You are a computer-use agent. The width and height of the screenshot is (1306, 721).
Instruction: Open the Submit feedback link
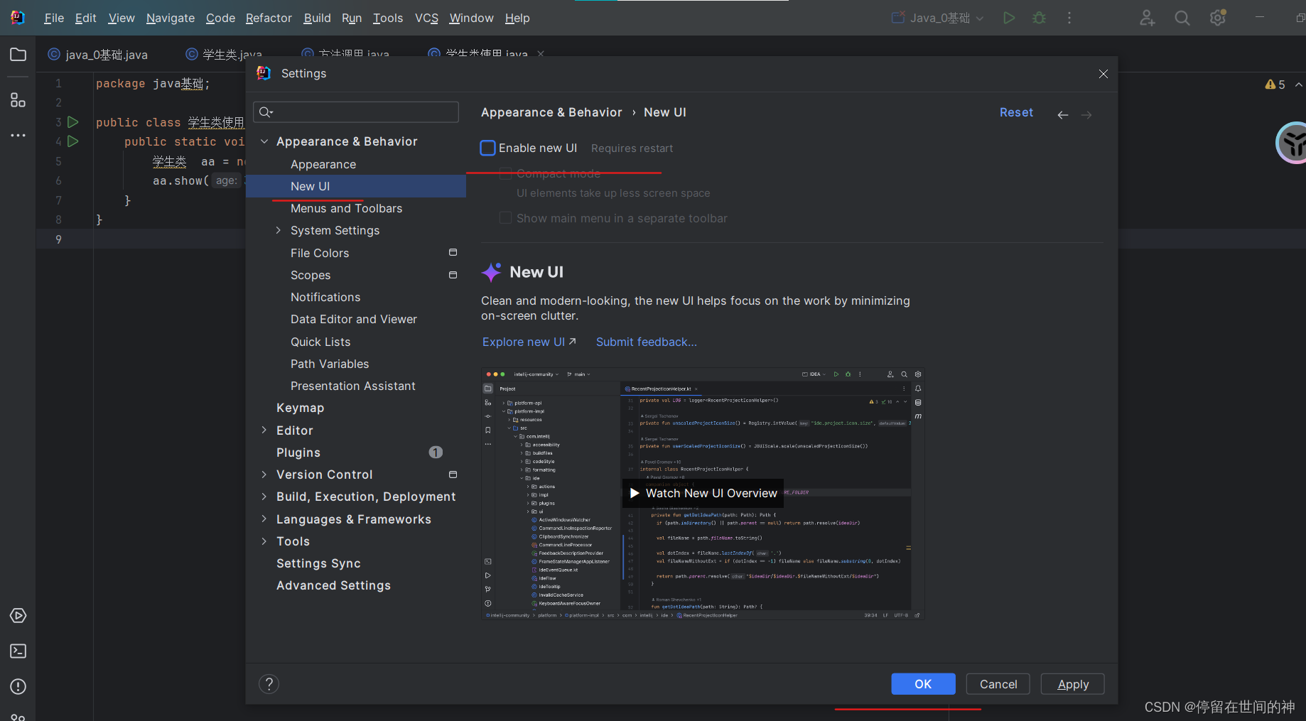point(647,342)
